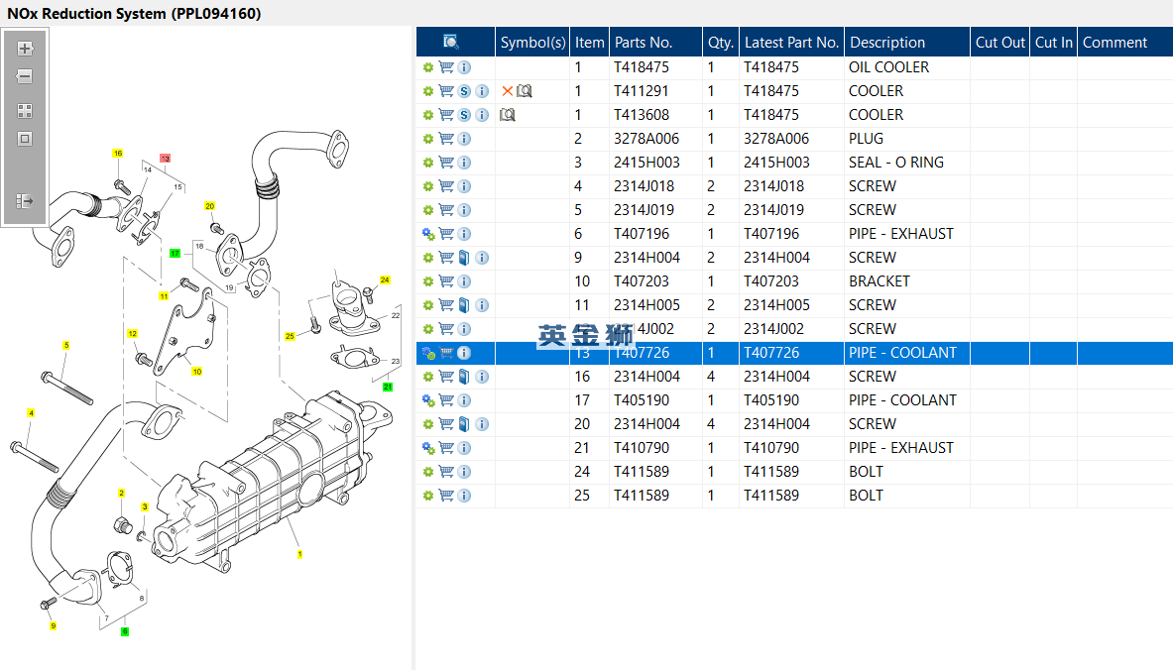
Task: Select green callout 6 in the diagram
Action: 125,632
